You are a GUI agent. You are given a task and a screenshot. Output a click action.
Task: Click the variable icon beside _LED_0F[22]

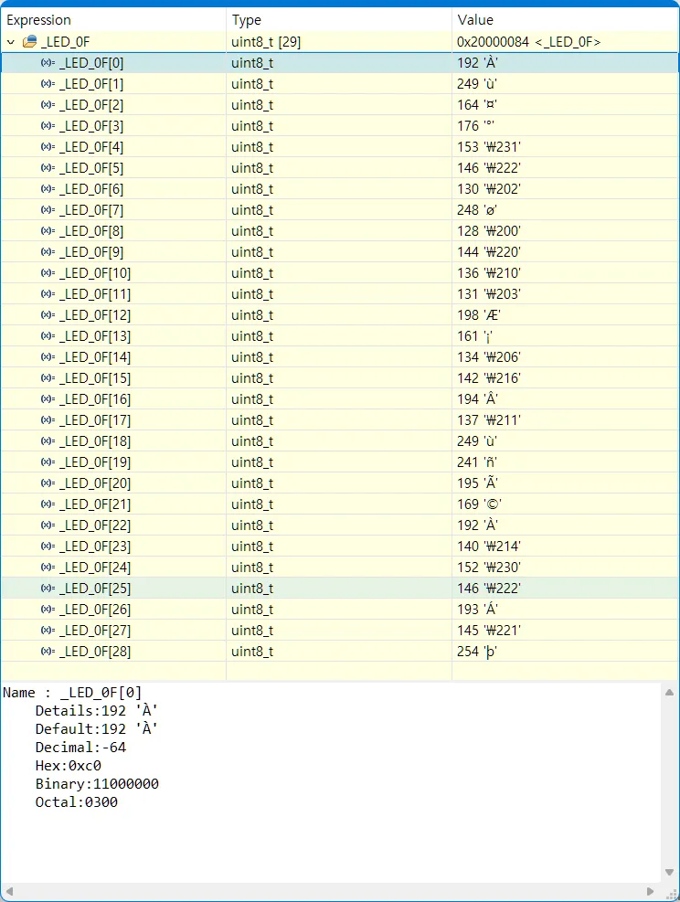[x=48, y=525]
